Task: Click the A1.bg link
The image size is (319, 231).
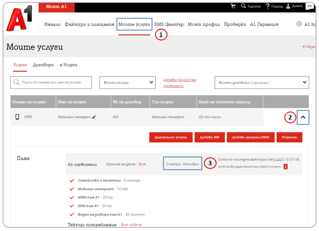Action: pos(310,25)
